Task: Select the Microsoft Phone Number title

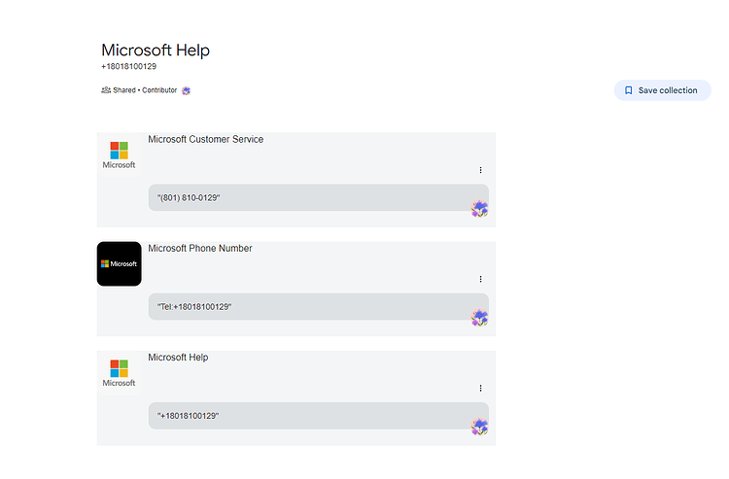Action: (x=200, y=249)
